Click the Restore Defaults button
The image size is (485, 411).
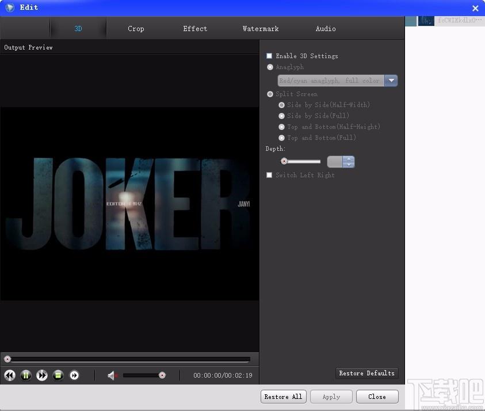tap(367, 373)
